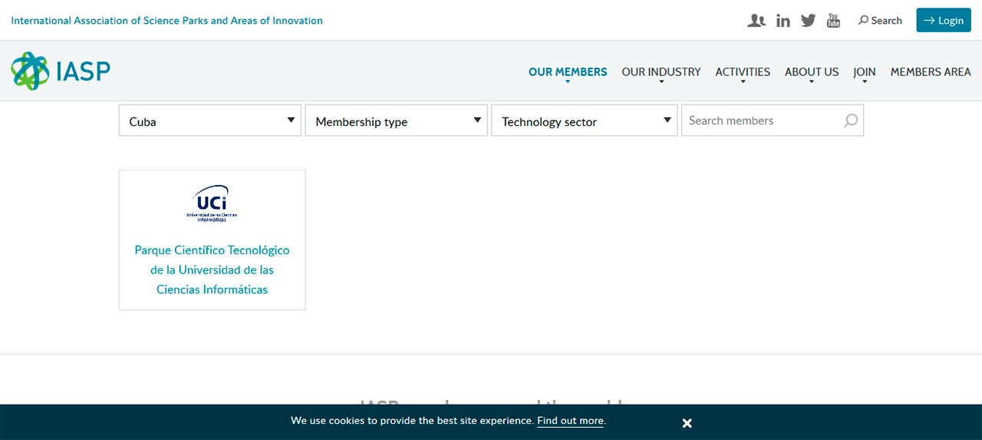Open the International Association of Science Parks link
This screenshot has height=440, width=982.
coord(166,21)
